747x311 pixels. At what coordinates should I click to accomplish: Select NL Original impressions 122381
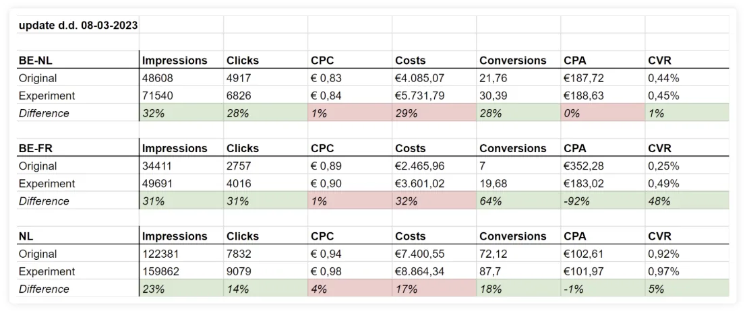coord(181,254)
